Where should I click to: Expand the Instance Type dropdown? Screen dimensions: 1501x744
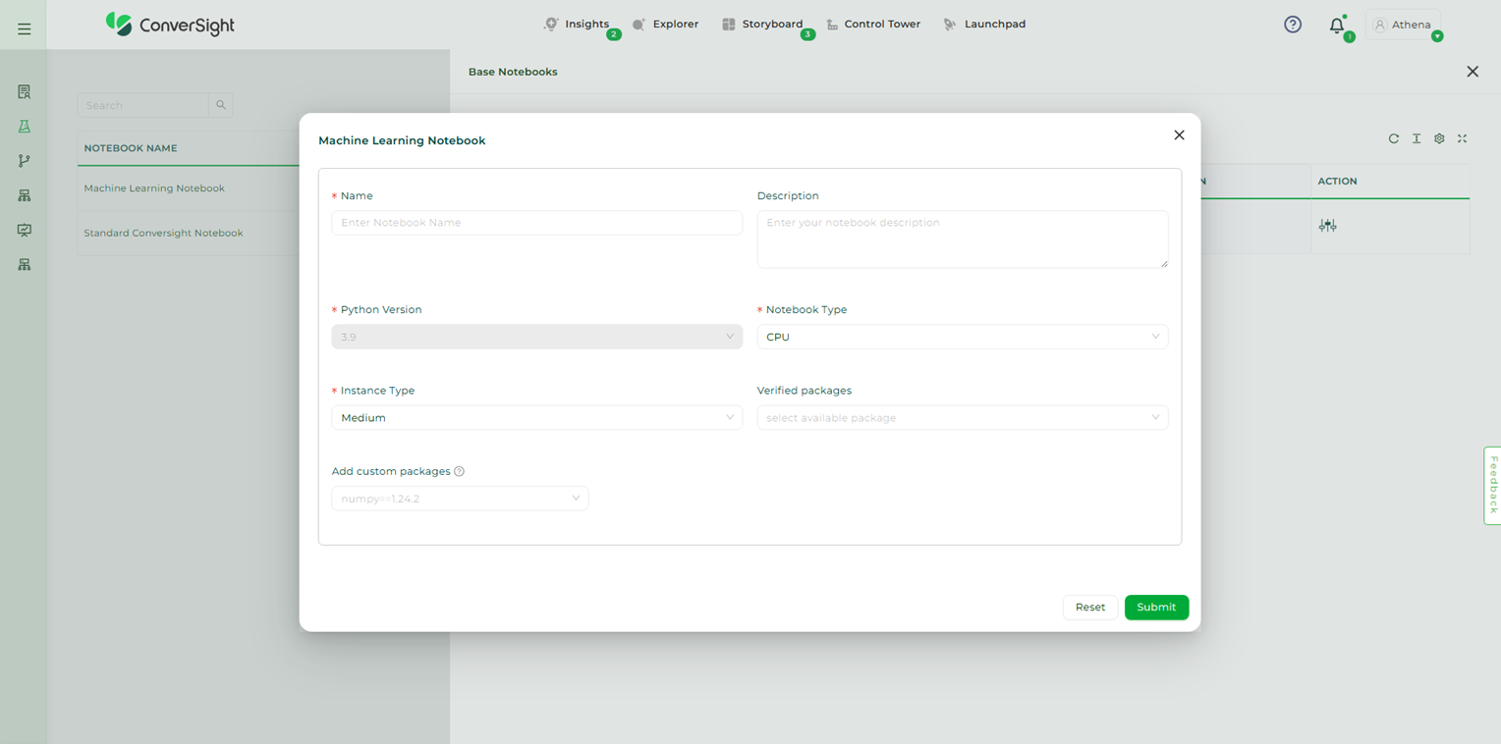[x=536, y=417]
